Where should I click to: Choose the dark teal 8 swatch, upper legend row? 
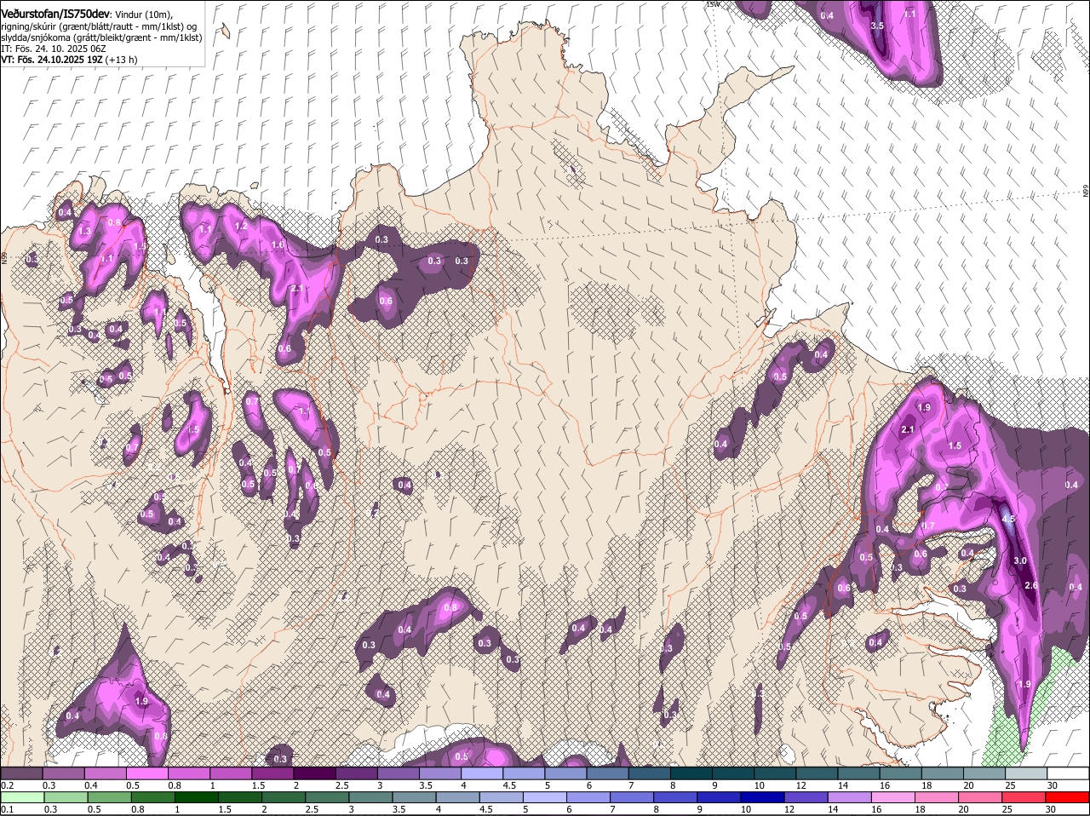(691, 773)
